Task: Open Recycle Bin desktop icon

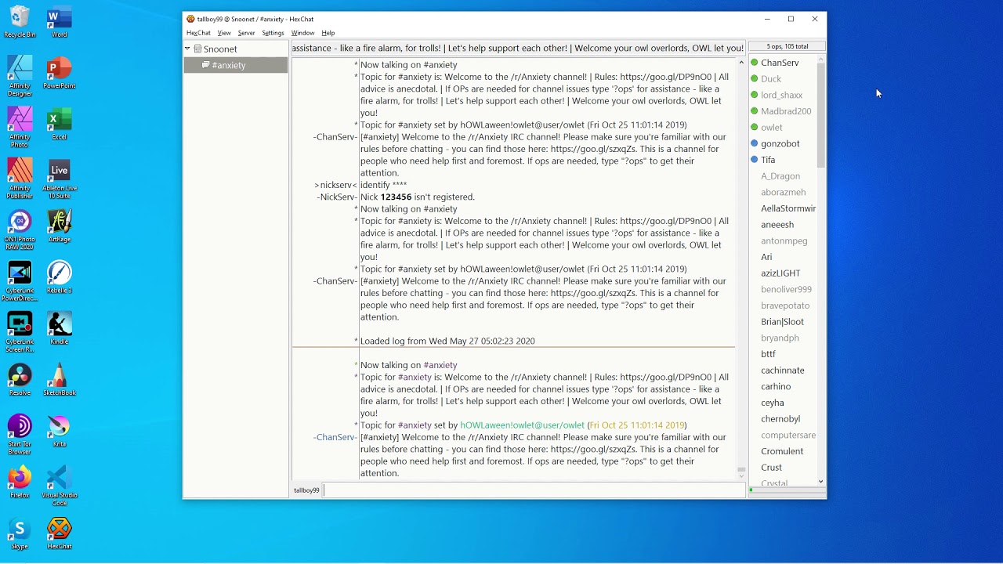Action: click(x=20, y=22)
